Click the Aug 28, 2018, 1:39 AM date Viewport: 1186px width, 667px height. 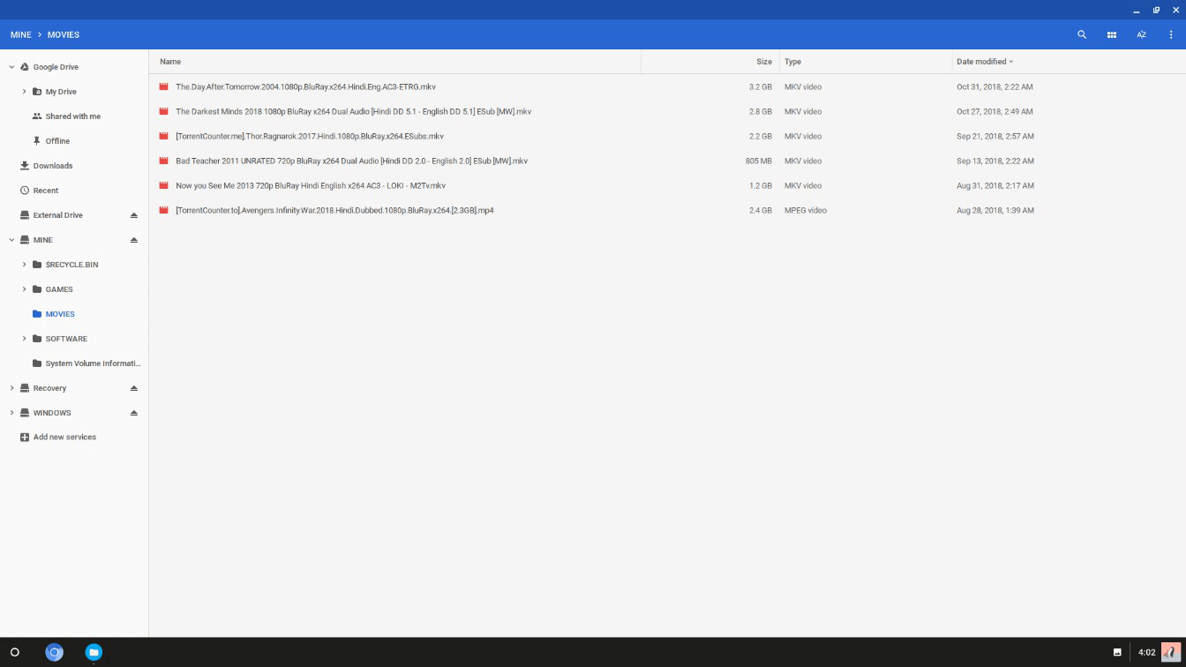coord(995,210)
